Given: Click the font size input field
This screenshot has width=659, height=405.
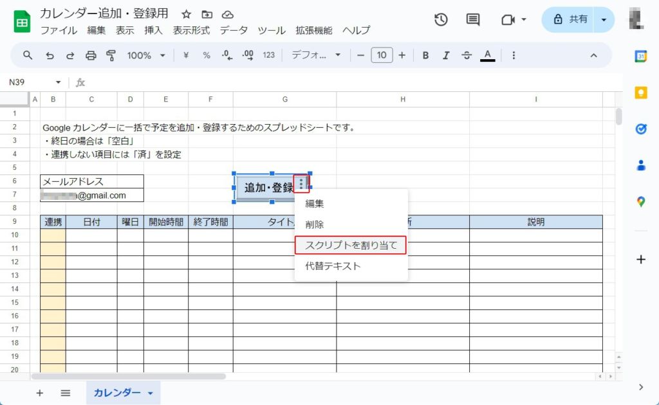Looking at the screenshot, I should tap(382, 55).
